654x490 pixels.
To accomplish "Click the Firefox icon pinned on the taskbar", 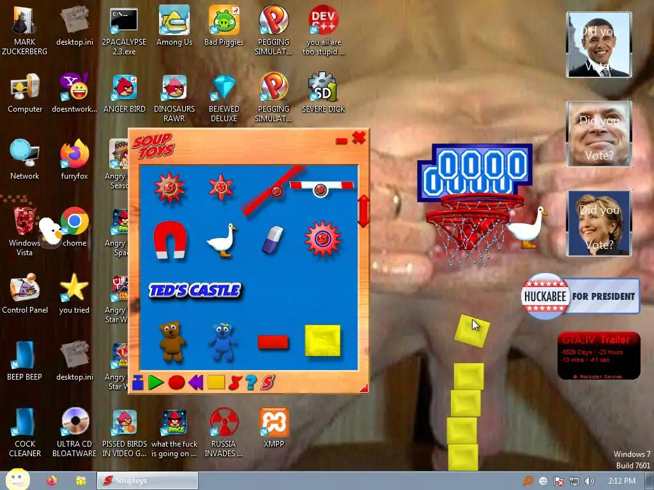I will [52, 481].
